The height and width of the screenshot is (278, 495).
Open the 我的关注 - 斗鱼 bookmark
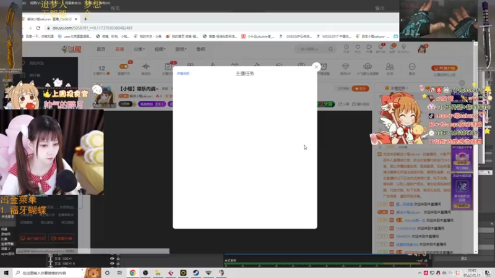tap(148, 36)
